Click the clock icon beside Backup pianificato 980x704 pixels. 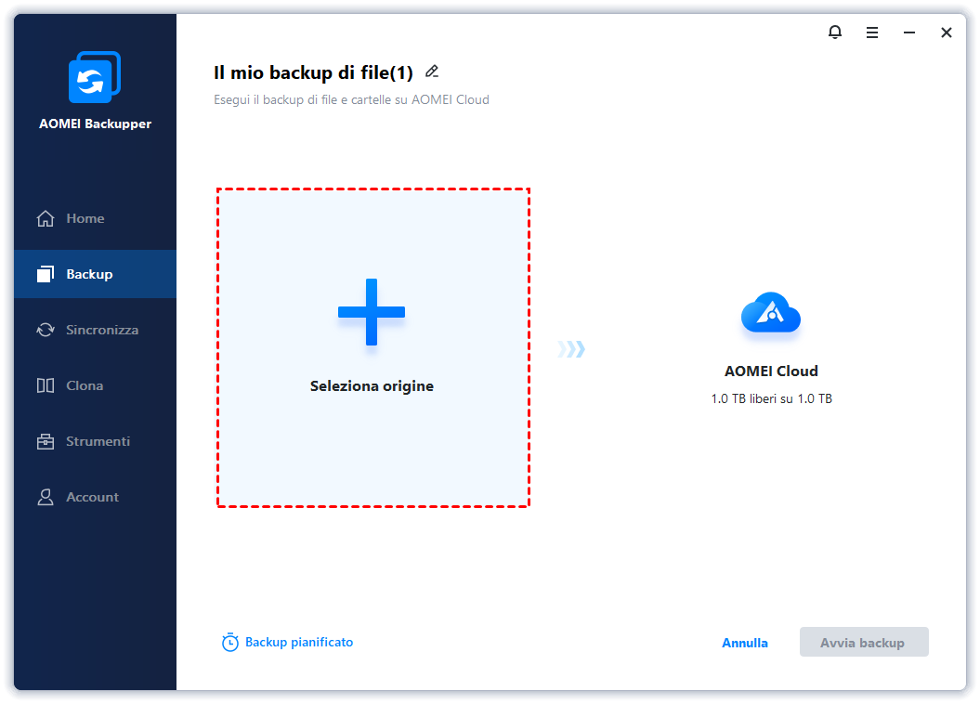click(x=230, y=642)
